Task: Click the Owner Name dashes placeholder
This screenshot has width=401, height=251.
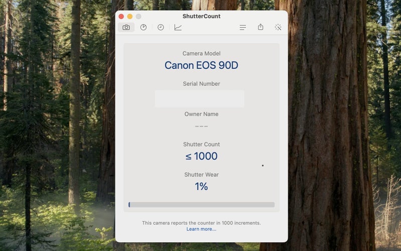Action: pos(202,126)
